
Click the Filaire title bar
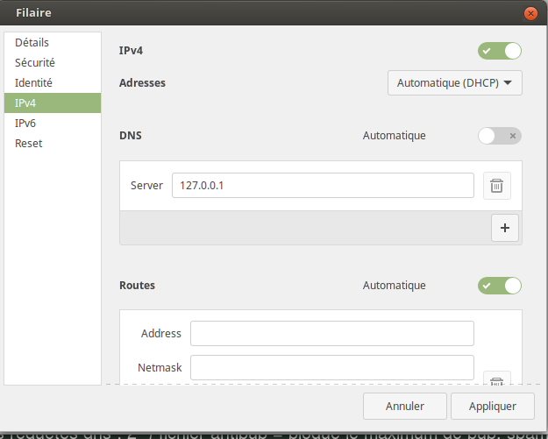(x=263, y=13)
